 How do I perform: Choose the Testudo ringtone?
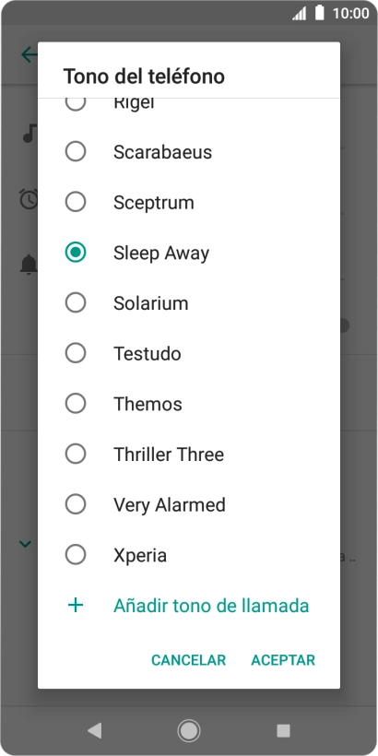click(x=188, y=353)
